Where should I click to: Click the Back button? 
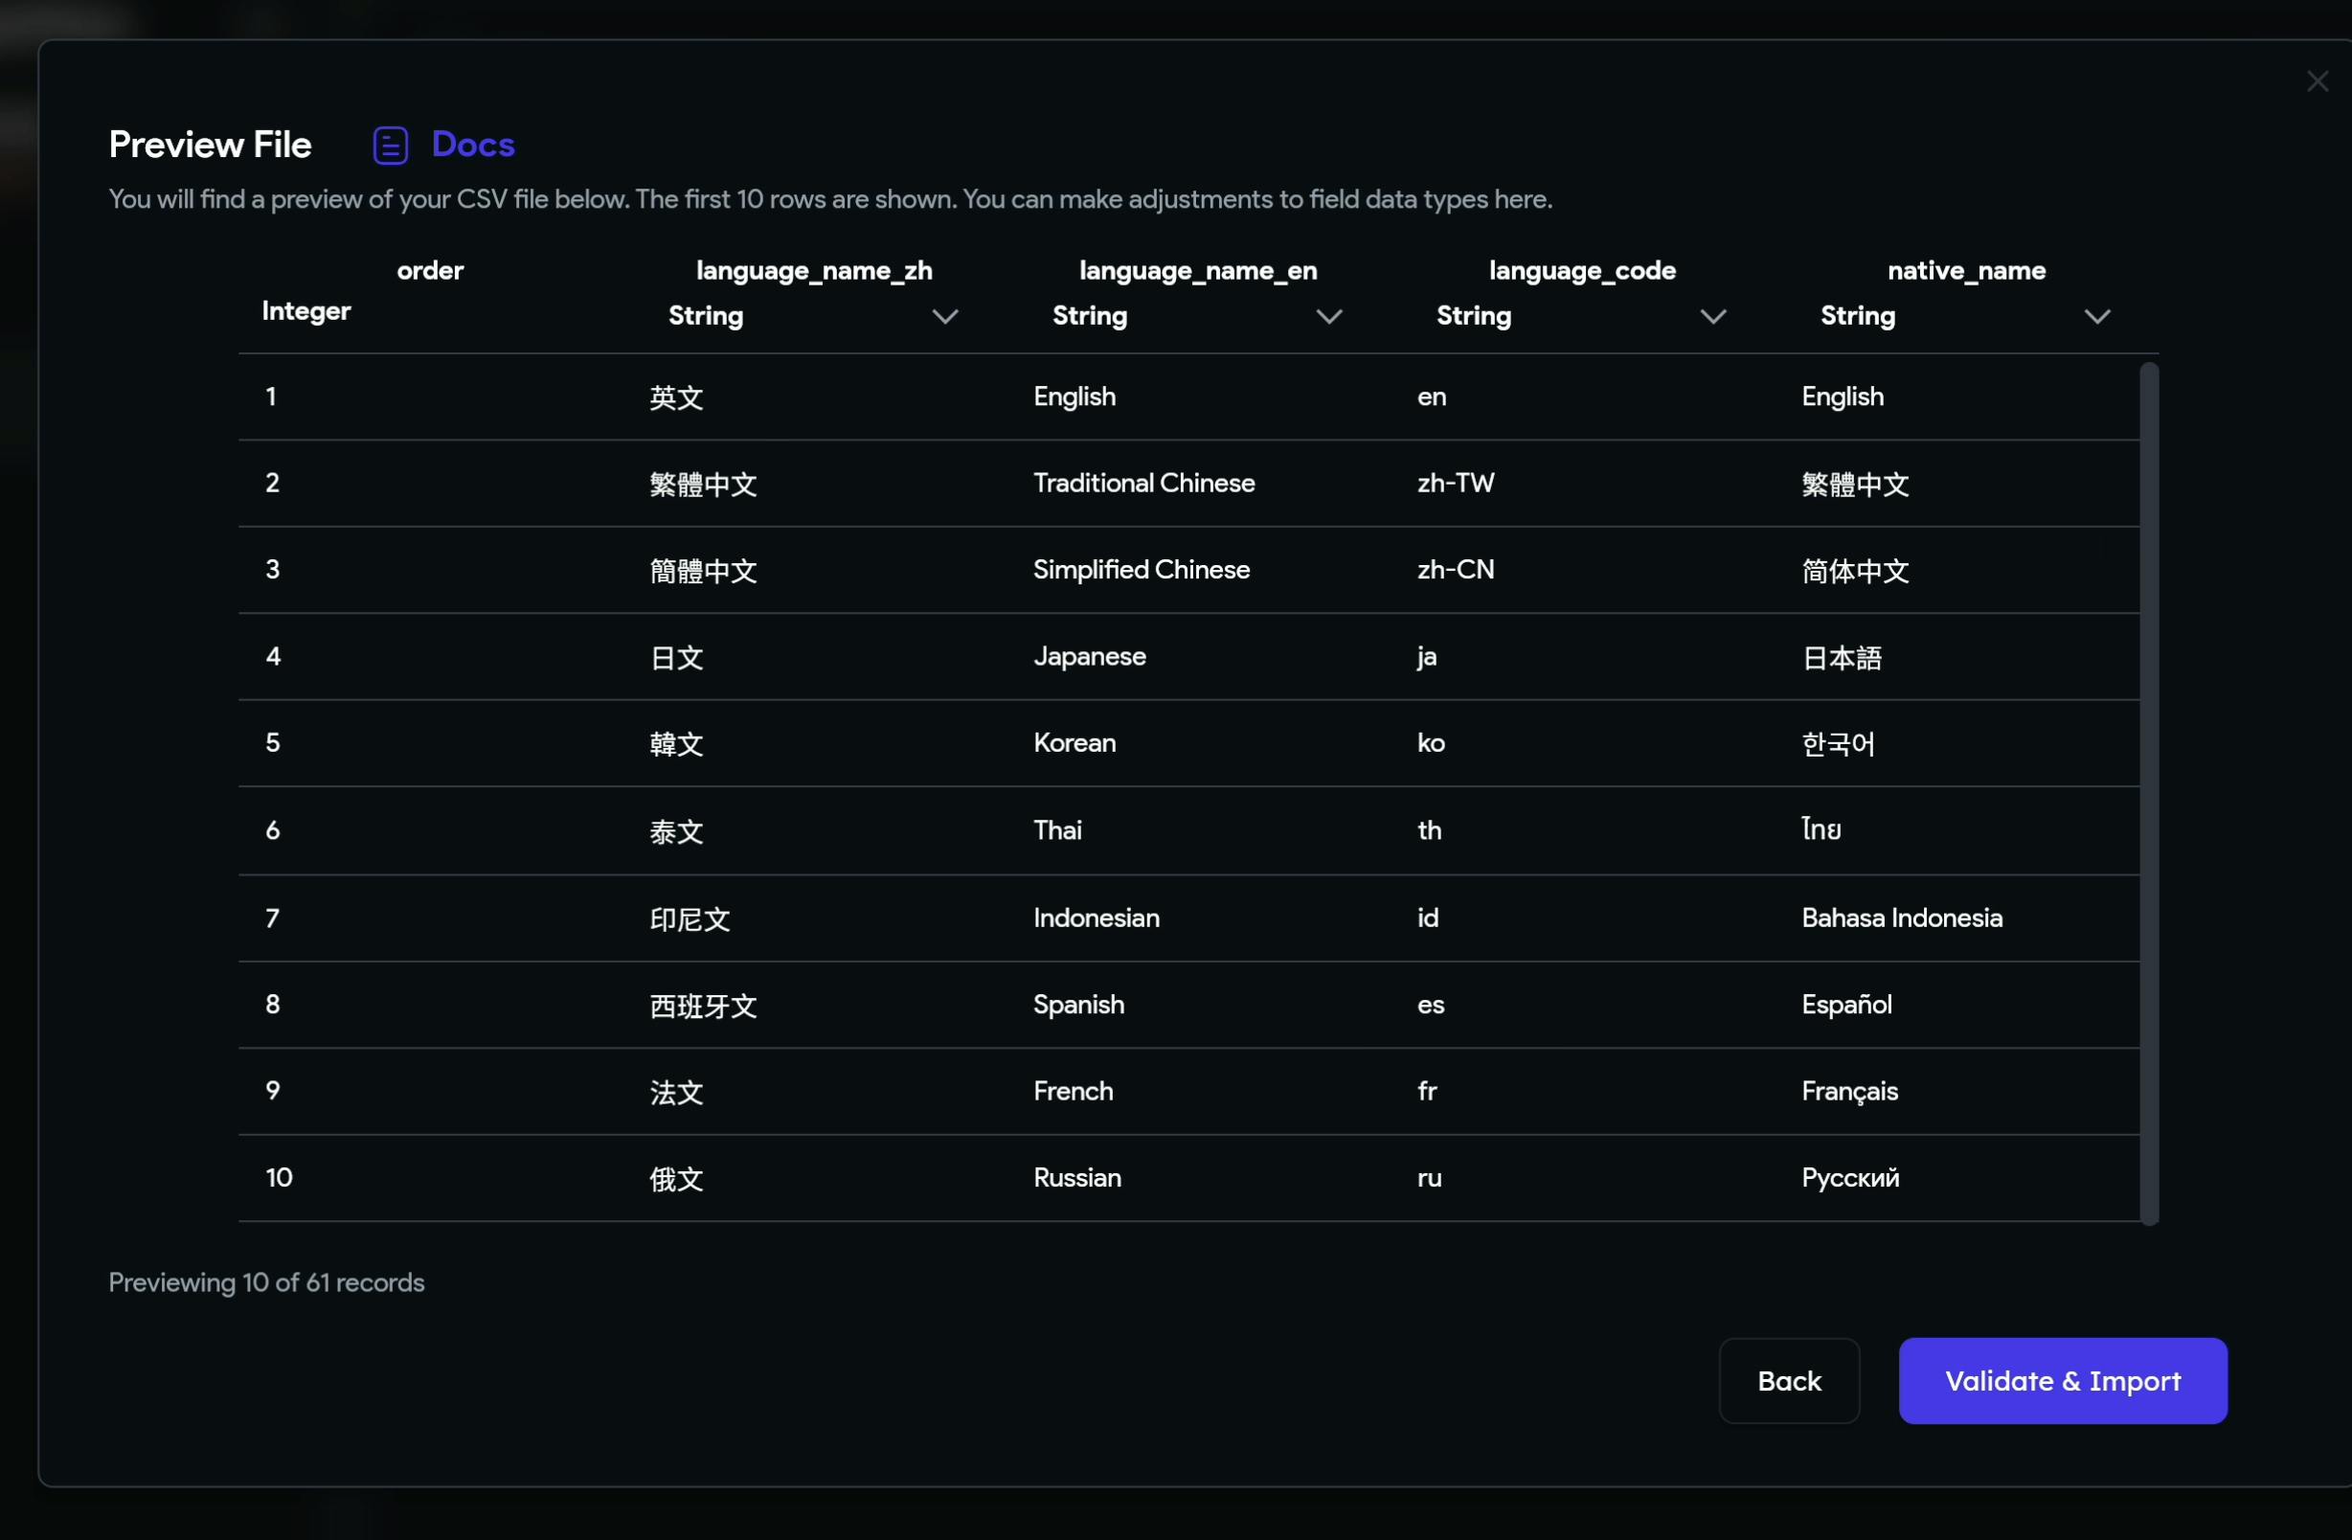1788,1380
